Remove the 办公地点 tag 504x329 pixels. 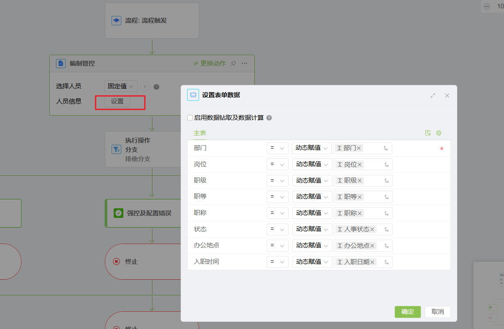pos(372,246)
